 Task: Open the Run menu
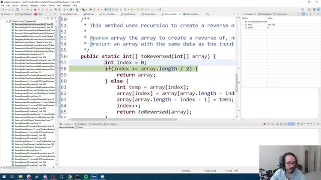tap(59, 5)
